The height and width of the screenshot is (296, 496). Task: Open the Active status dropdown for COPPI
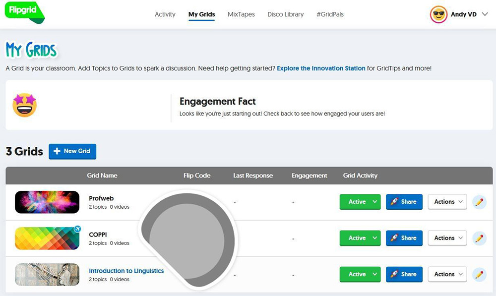[x=360, y=238]
